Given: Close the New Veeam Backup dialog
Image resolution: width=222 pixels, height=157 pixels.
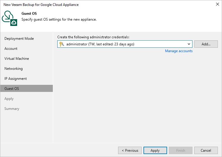Looking at the screenshot, I should 218,4.
